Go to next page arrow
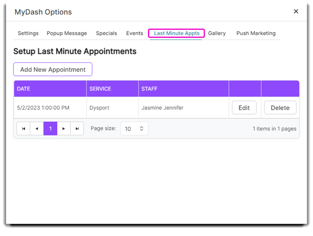 [64, 129]
